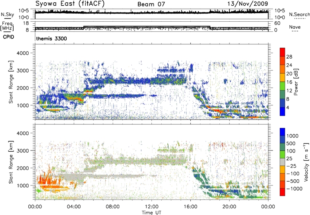This screenshot has height=215, width=310.
Task: Click the right-side '60' Nave axis label
Action: (x=277, y=23)
